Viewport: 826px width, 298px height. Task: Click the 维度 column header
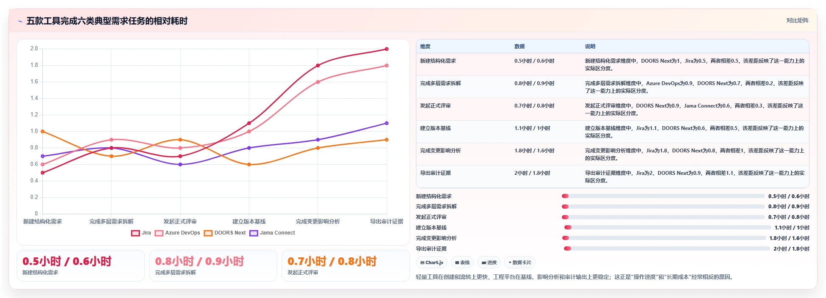click(425, 47)
